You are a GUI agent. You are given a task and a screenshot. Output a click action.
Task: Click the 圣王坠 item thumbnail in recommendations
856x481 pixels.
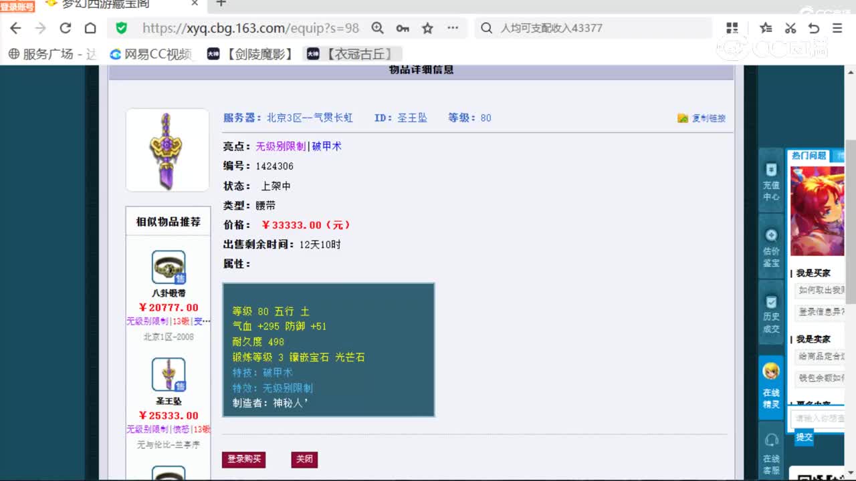[x=168, y=375]
